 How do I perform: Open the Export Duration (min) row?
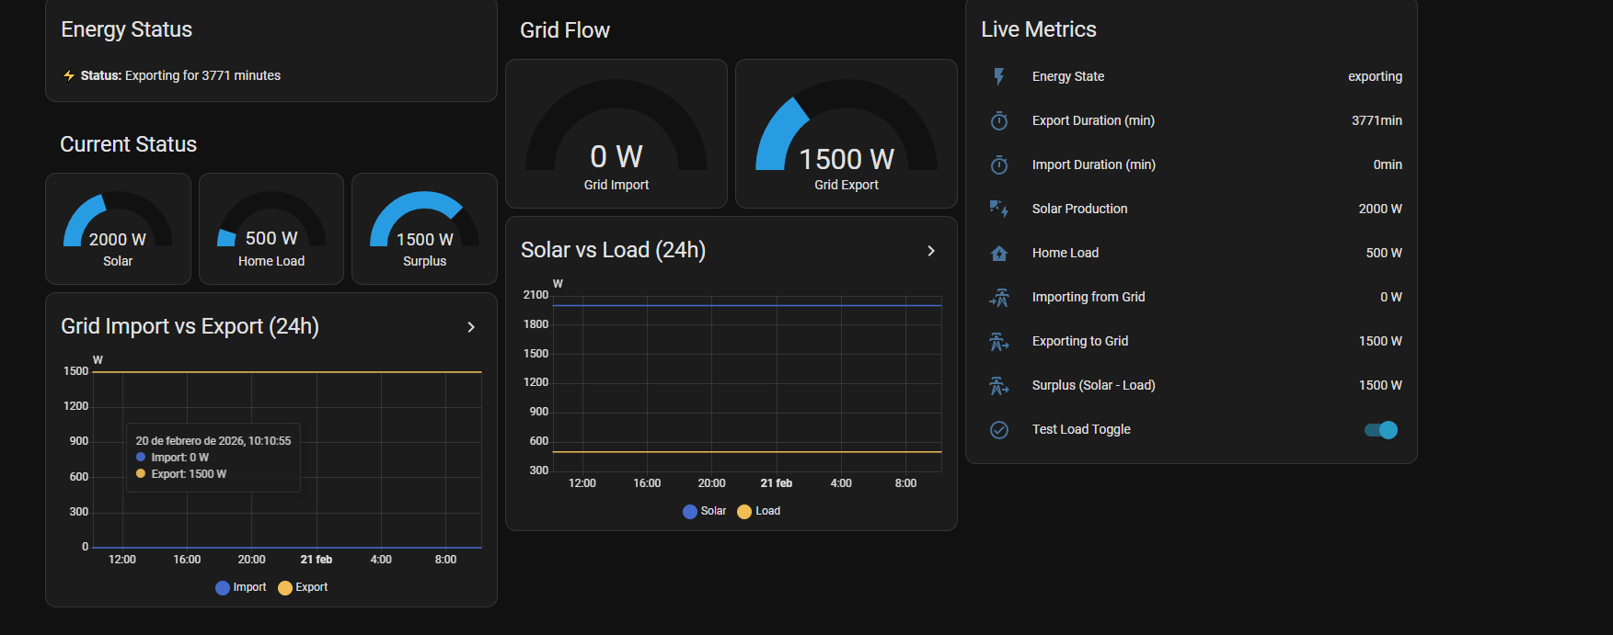tap(1192, 120)
